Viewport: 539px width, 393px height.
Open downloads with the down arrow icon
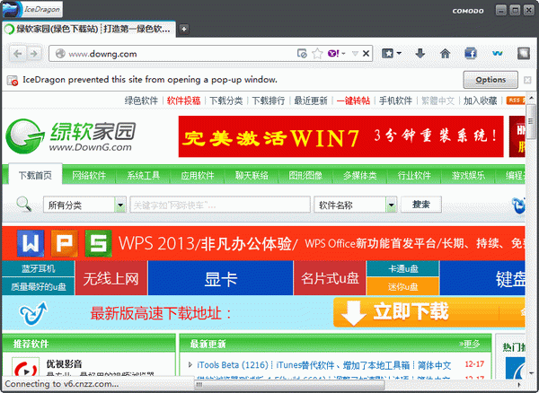(x=420, y=53)
